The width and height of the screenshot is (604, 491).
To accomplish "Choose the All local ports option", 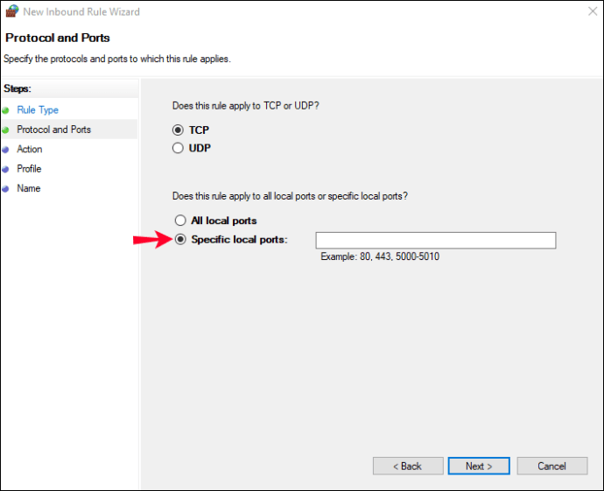I will [x=180, y=221].
